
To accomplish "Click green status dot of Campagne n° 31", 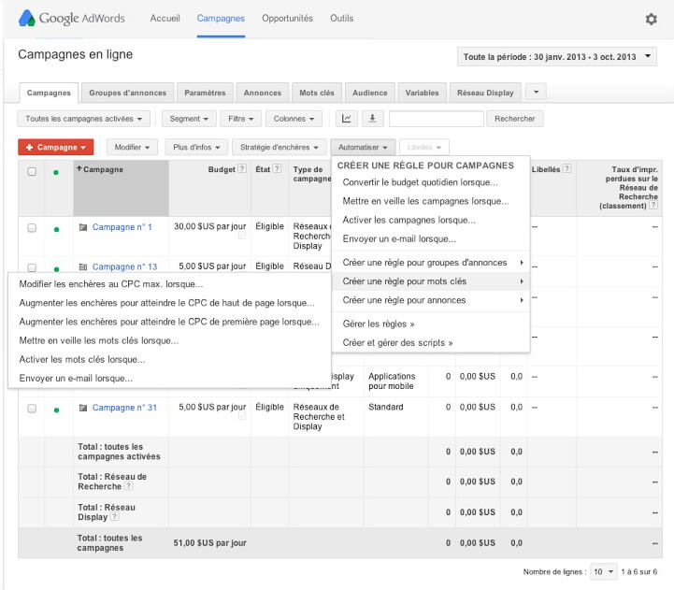I will click(56, 410).
